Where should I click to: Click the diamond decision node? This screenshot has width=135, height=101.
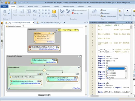pyautogui.click(x=44, y=70)
